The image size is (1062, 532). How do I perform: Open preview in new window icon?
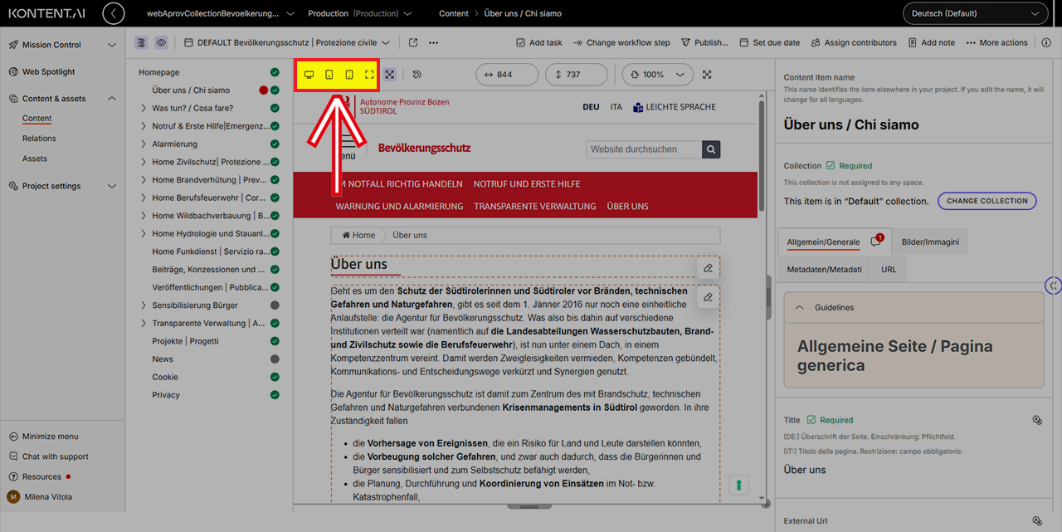click(x=413, y=43)
